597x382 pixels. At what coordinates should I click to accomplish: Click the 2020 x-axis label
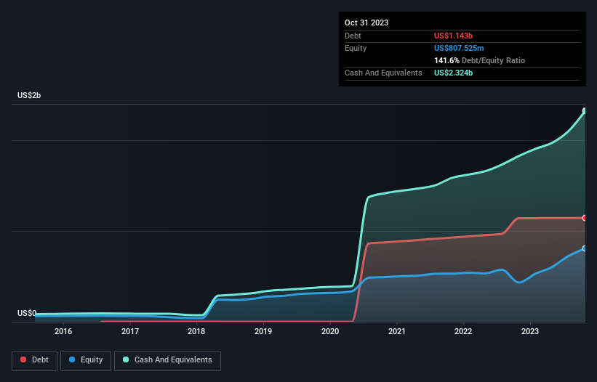tap(330, 331)
